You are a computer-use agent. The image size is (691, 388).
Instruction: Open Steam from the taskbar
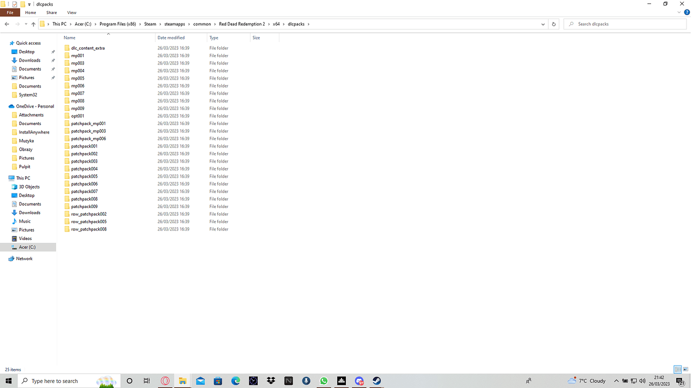pos(377,381)
